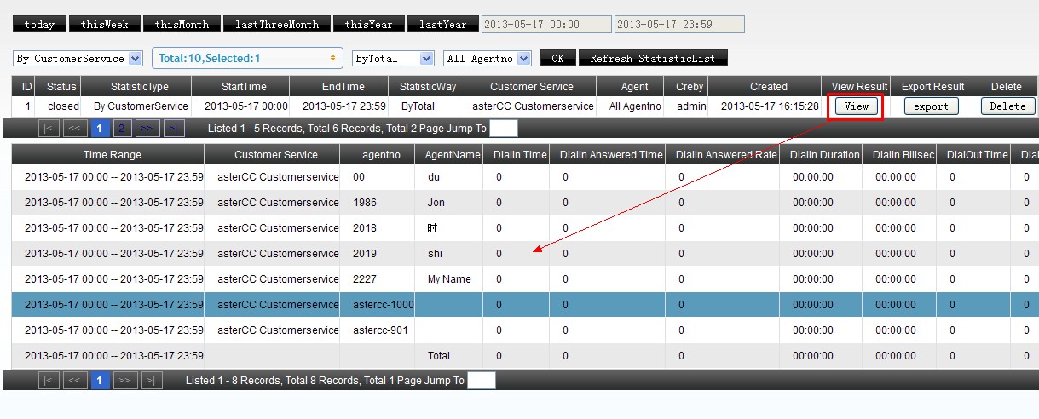Image resolution: width=1039 pixels, height=419 pixels.
Task: Go to previous page in upper statistic list
Action: [x=75, y=129]
